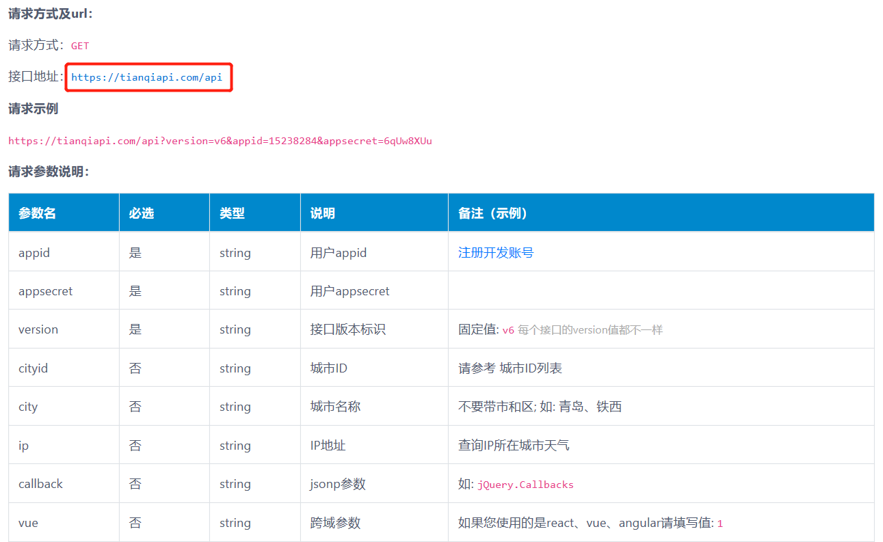This screenshot has height=542, width=883.
Task: Click 是 in the appid row
Action: 135,253
